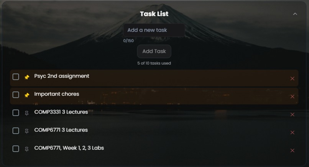Focus the Add a new task field
309x167 pixels.
click(x=154, y=30)
